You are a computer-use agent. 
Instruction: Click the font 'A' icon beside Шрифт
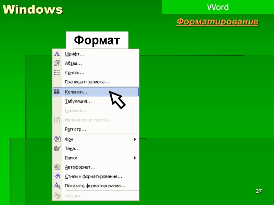click(x=57, y=54)
